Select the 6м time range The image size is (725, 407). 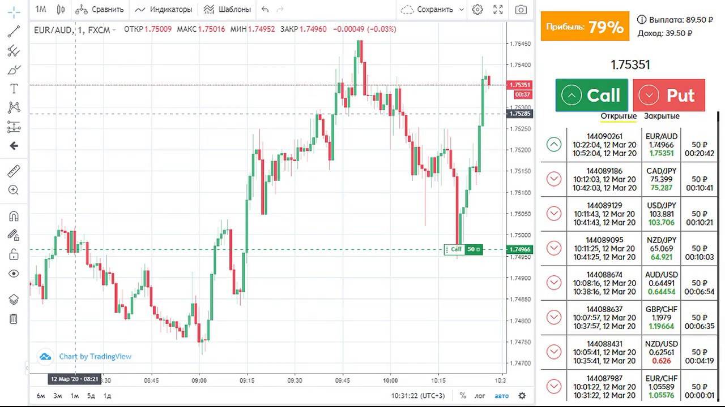click(41, 396)
